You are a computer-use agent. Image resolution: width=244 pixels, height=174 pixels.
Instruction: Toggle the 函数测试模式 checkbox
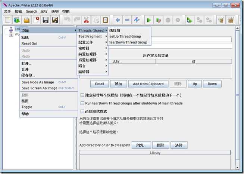[x=82, y=111]
